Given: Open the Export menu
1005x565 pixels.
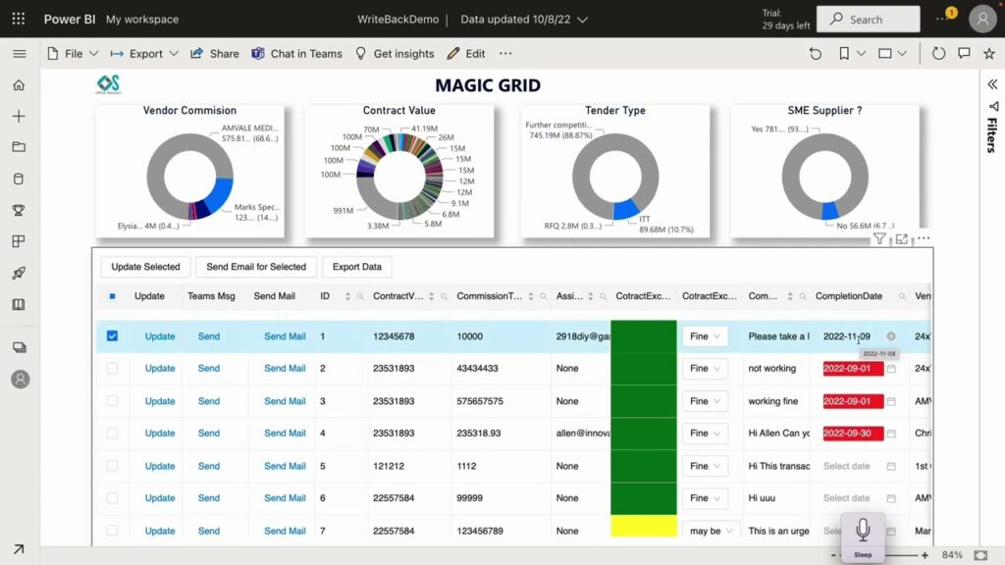Looking at the screenshot, I should pyautogui.click(x=144, y=54).
